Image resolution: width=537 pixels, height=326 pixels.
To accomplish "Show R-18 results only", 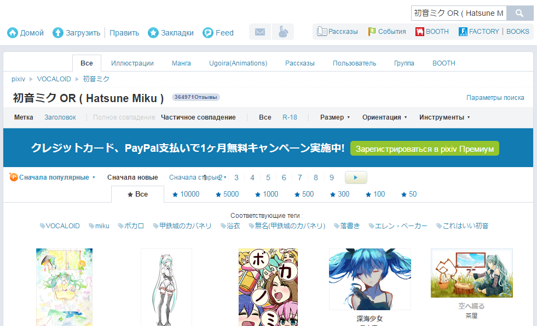I will point(290,117).
